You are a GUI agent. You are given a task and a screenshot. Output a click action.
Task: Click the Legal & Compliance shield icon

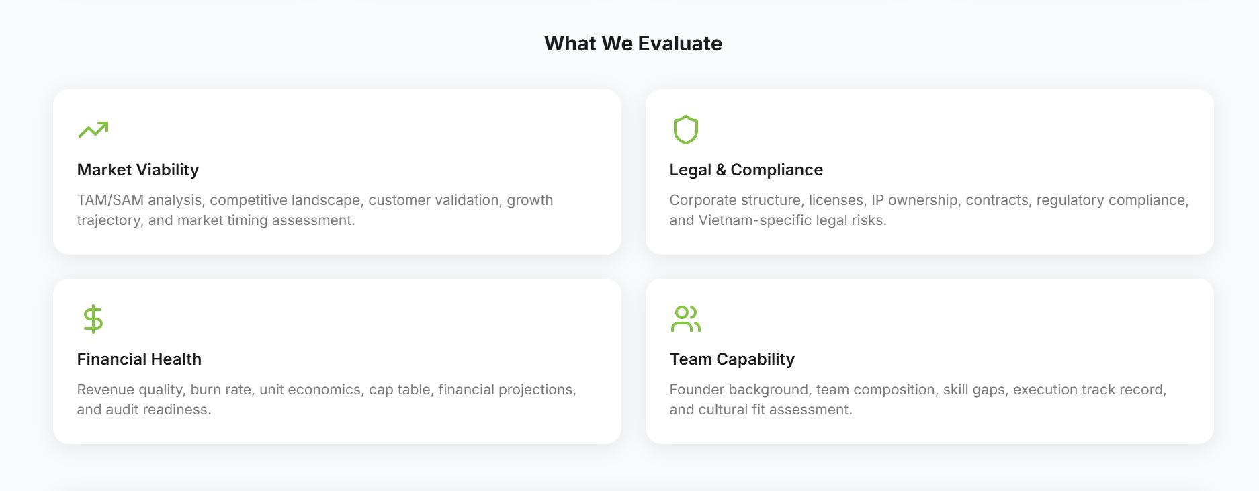[685, 130]
